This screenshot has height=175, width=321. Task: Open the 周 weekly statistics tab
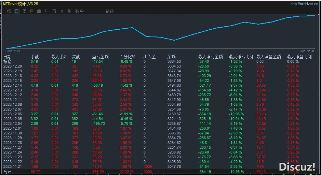pos(24,12)
